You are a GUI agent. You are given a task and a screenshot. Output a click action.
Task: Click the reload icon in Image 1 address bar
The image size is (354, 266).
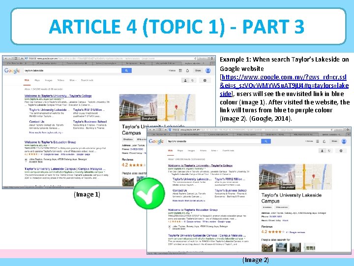point(195,58)
